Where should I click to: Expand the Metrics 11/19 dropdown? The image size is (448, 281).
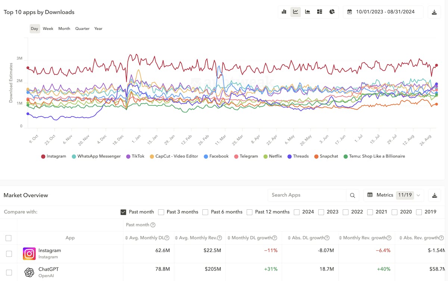click(x=394, y=195)
